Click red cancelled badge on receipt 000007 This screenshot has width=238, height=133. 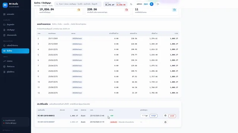click(114, 122)
